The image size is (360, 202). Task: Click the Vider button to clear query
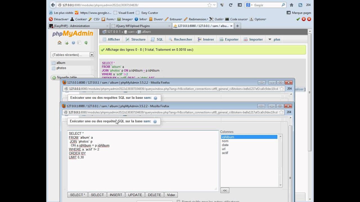[171, 195]
